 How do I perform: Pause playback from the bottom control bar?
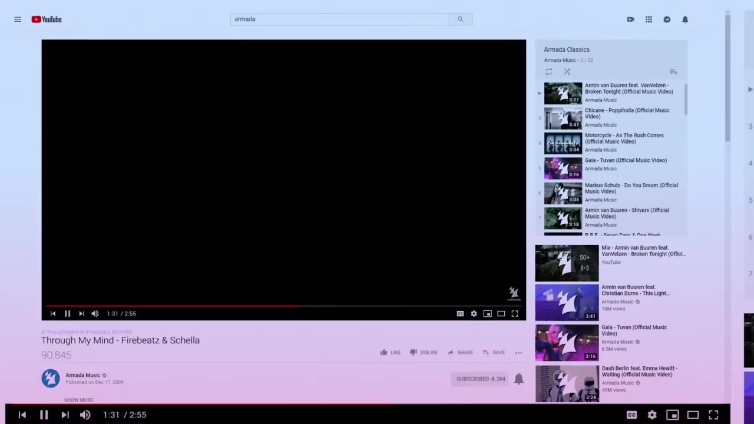tap(44, 415)
